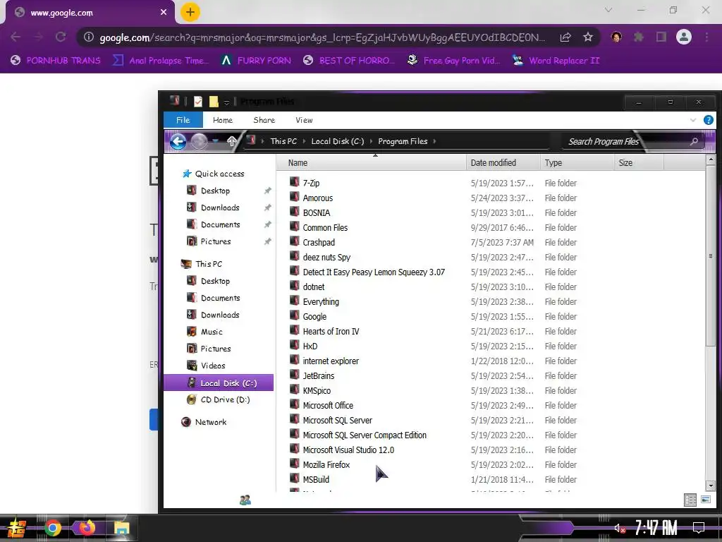
Task: Toggle Chrome side panel icon
Action: point(661,37)
